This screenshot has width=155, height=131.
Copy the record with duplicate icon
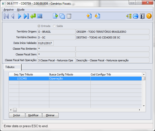[x=62, y=16]
